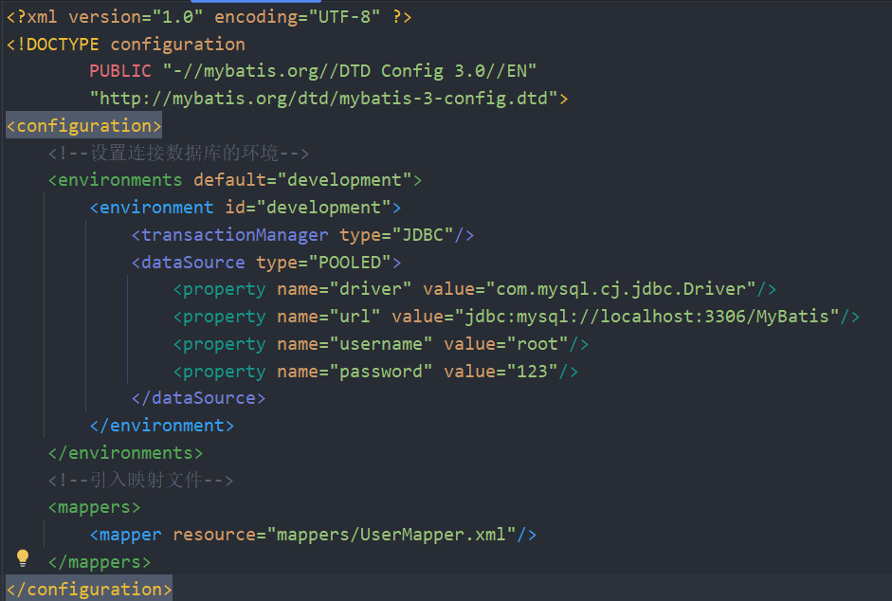Click the default="development" attribute
Screen dimensions: 892x601
(302, 180)
